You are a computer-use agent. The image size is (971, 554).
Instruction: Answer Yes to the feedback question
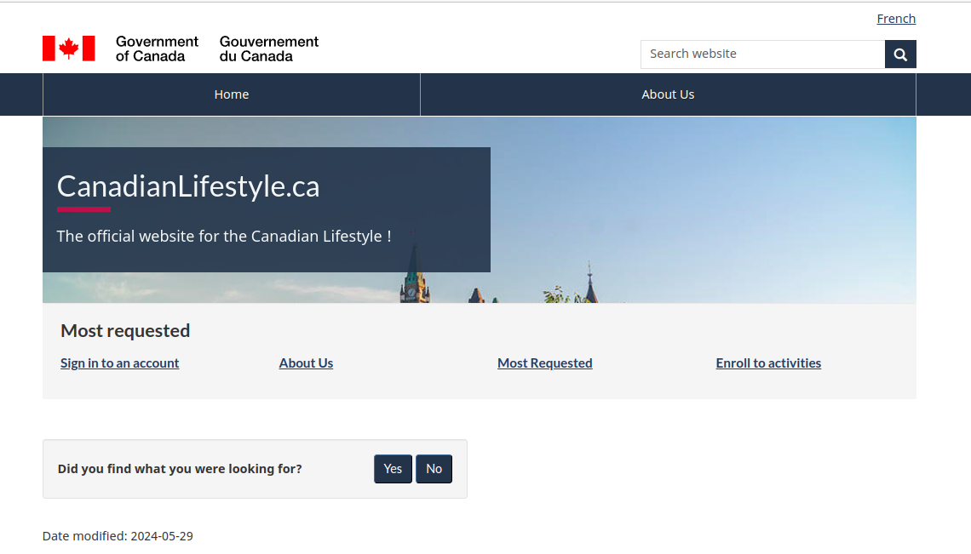(x=393, y=469)
